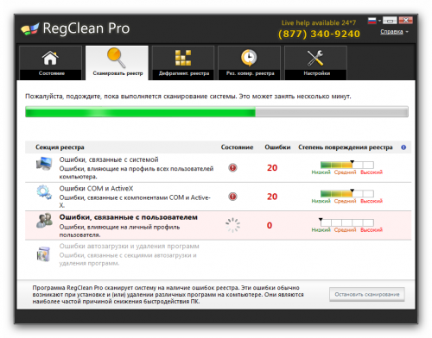Click the blue info icon near Степень повреждения
Image resolution: width=432 pixels, height=338 pixels.
(403, 147)
